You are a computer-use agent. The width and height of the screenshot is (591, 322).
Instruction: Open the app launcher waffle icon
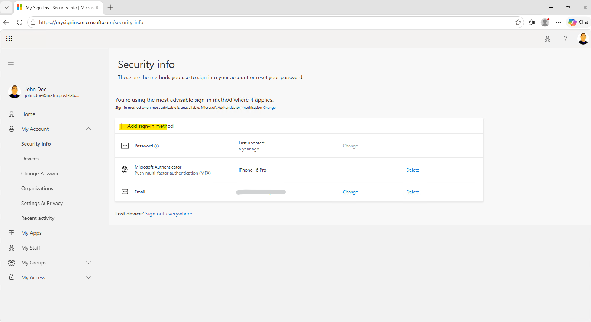click(x=9, y=39)
